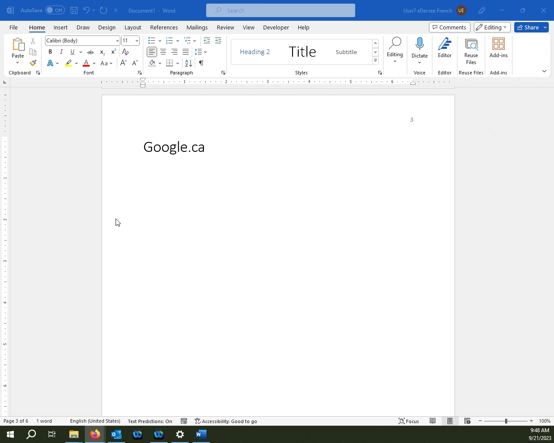Apply strikethrough formatting icon

90,52
